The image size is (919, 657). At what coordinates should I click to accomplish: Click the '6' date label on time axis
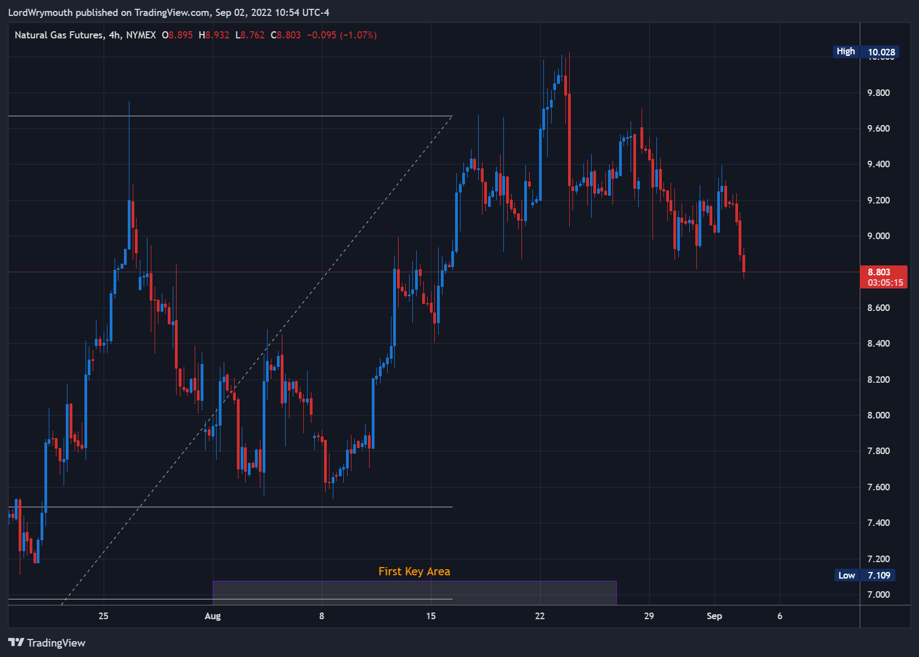point(780,616)
